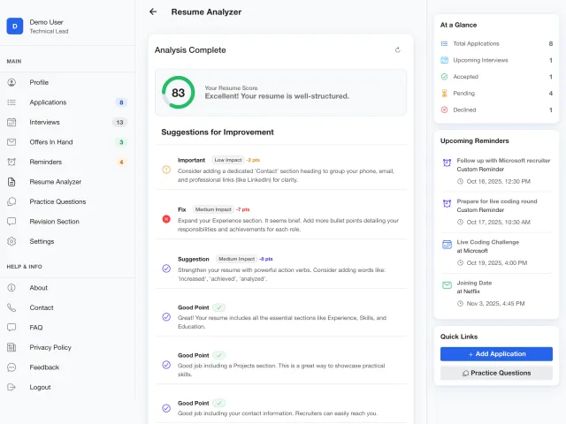The height and width of the screenshot is (424, 566).
Task: Click the Demo User avatar
Action: [x=15, y=26]
